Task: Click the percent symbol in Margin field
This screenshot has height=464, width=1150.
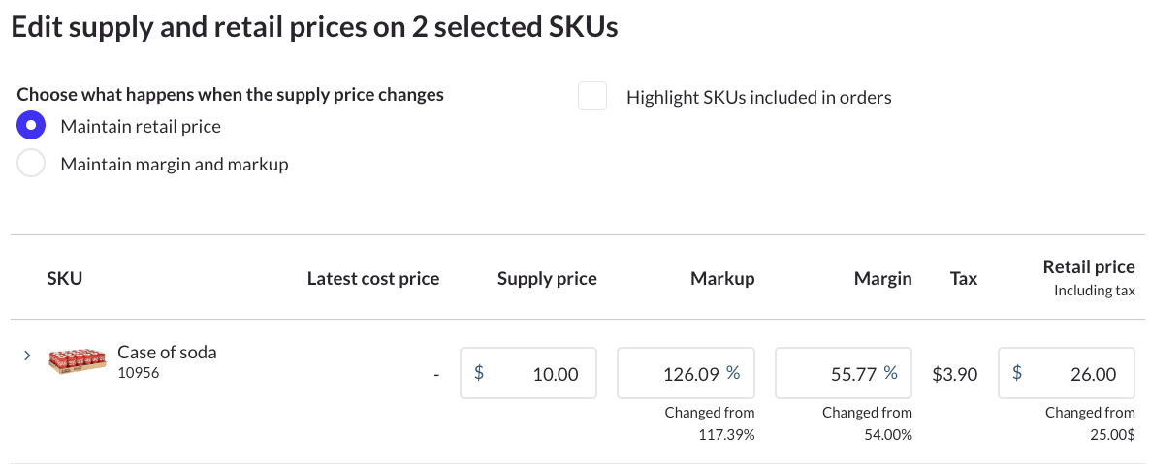Action: point(890,373)
